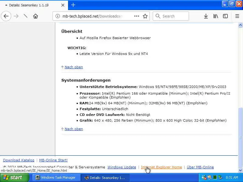Screen dimensions: 243x182
Task: Click Auf Mozilla Firefox Basierter Webbrowser text
Action: click(115, 38)
